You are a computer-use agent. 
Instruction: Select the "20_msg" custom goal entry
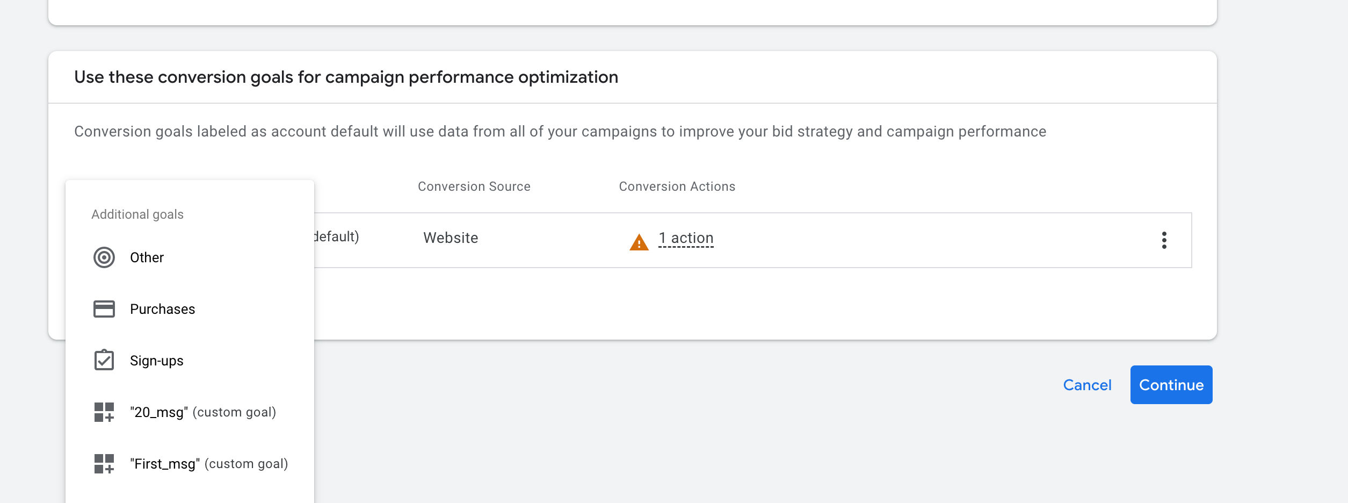click(x=202, y=412)
